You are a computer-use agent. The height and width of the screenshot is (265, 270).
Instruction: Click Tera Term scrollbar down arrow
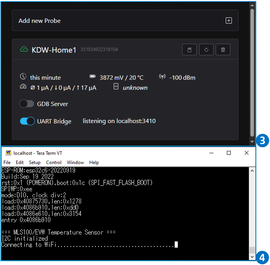pos(252,256)
